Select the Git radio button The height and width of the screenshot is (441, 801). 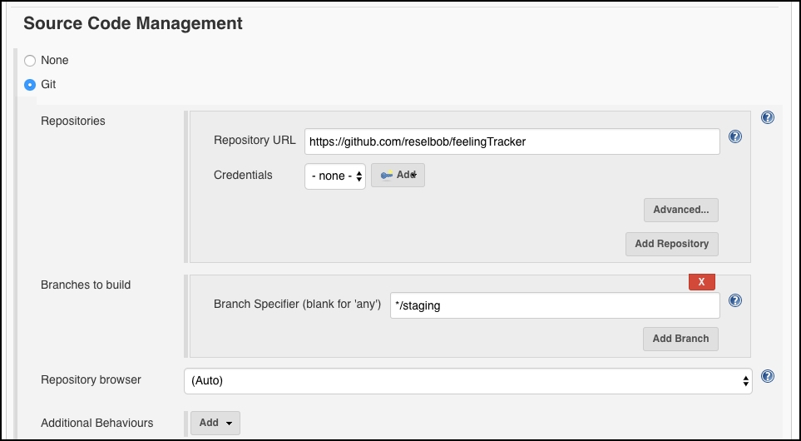tap(30, 85)
